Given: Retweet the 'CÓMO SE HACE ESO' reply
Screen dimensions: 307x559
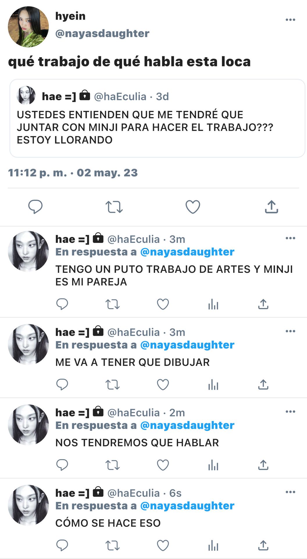Looking at the screenshot, I should point(113,545).
